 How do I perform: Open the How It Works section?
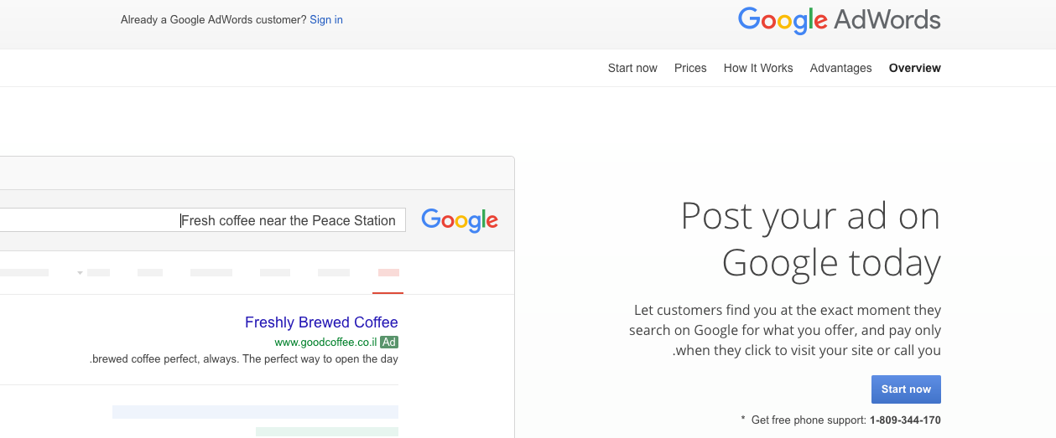(758, 68)
